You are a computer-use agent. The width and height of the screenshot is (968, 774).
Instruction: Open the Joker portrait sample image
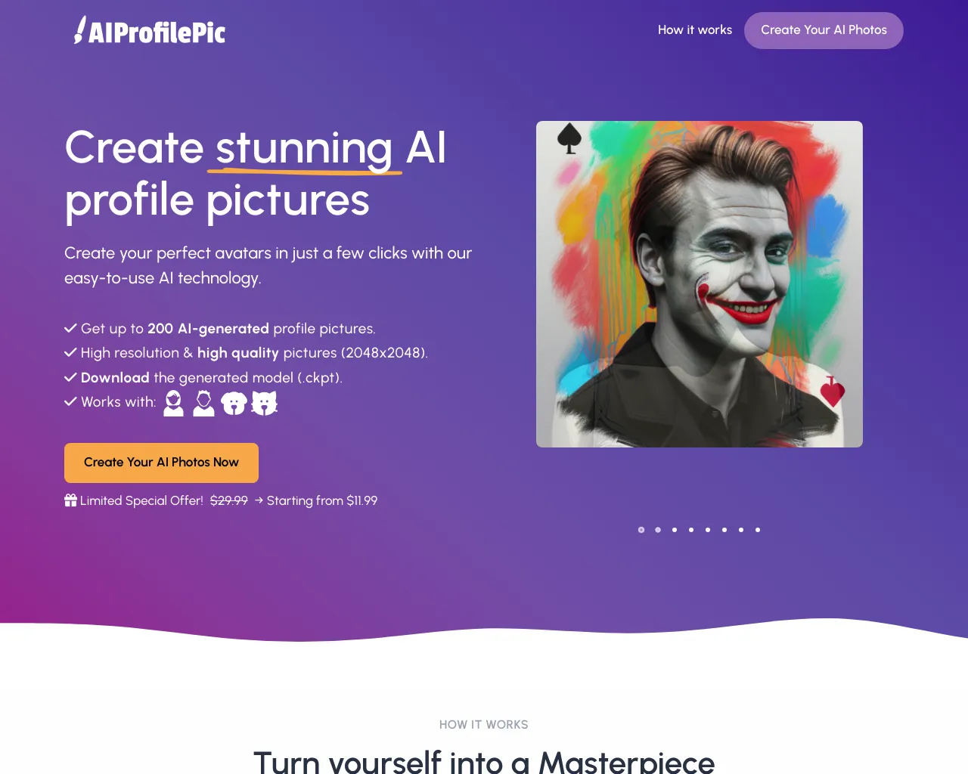(x=700, y=284)
